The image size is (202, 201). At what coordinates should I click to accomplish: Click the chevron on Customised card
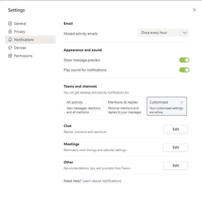182,103
